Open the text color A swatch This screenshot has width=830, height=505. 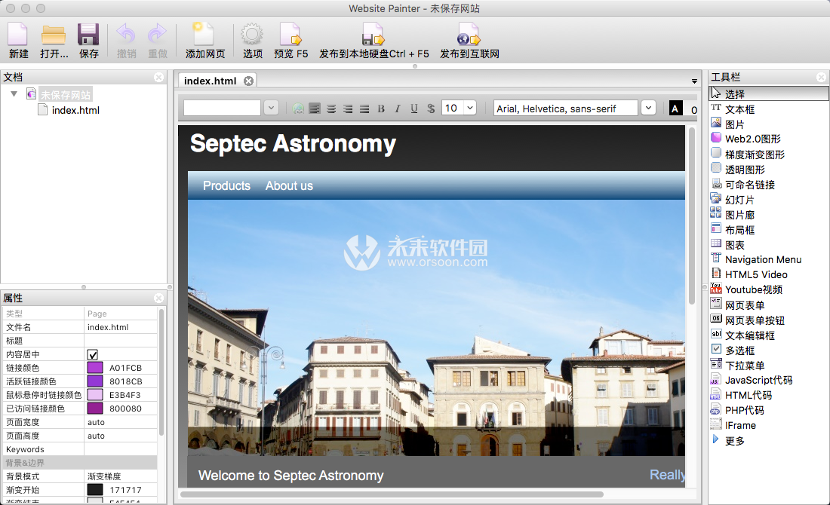(x=675, y=109)
